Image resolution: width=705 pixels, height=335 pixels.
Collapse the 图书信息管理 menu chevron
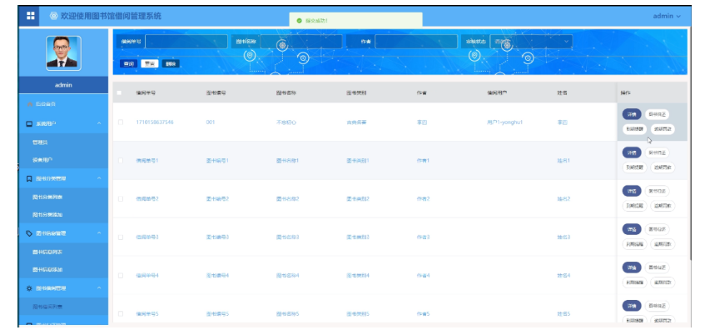[x=99, y=233]
